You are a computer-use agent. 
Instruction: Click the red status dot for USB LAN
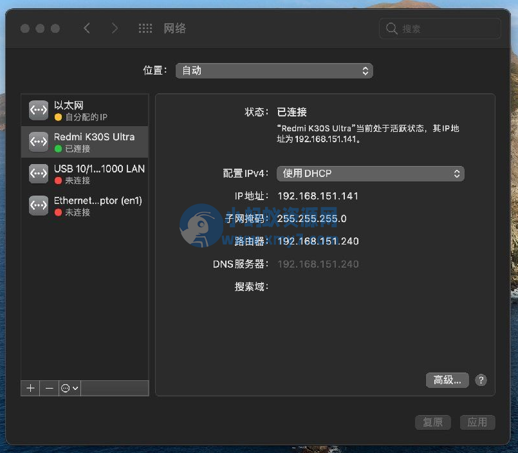(58, 180)
